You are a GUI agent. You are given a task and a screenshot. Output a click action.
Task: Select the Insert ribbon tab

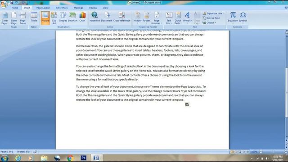pos(27,8)
